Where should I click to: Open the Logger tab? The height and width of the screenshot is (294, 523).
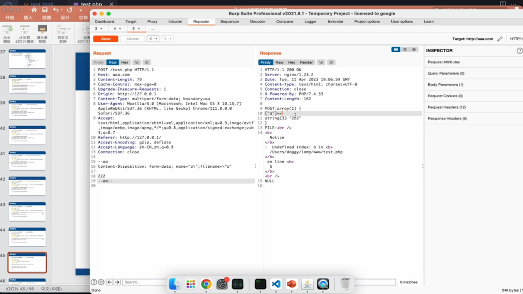click(x=310, y=21)
